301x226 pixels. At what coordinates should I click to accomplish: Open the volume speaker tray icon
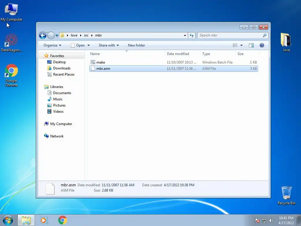coord(271,220)
